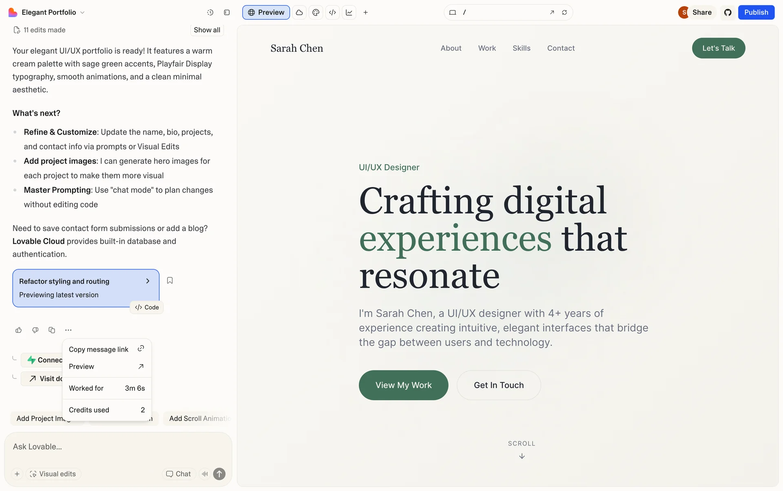This screenshot has width=783, height=491.
Task: Click the thumbs up feedback icon
Action: point(19,330)
